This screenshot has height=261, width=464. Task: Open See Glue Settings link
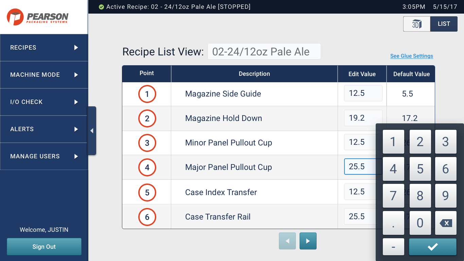(x=411, y=56)
